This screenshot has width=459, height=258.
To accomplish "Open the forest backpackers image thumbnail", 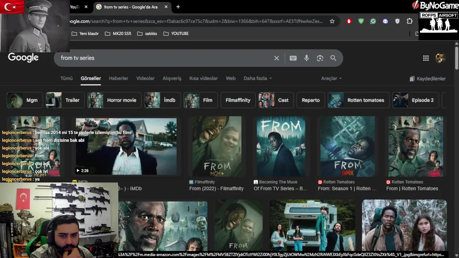I will [x=404, y=226].
